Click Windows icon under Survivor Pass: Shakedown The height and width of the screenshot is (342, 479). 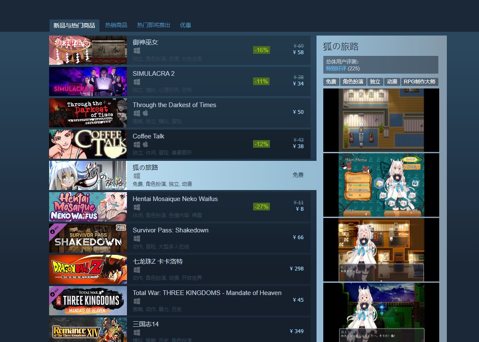tap(137, 238)
